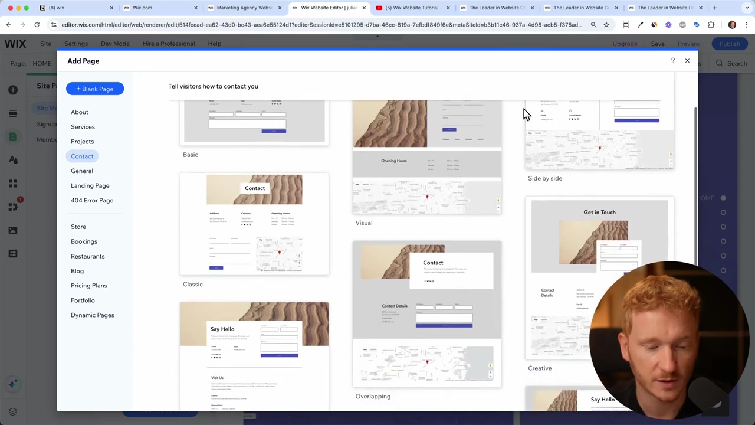
Task: Open the Settings menu
Action: point(76,44)
